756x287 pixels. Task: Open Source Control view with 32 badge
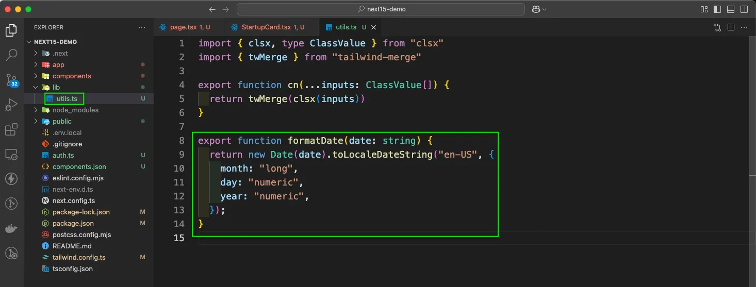point(11,80)
